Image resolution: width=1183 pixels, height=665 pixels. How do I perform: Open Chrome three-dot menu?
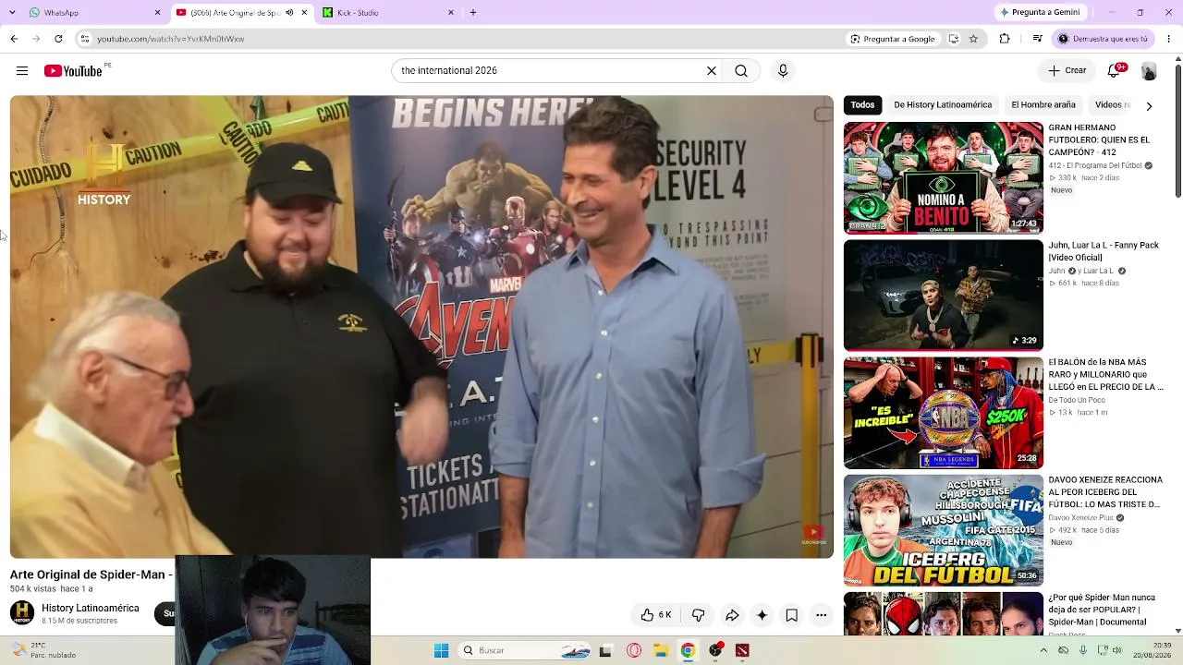point(1169,39)
